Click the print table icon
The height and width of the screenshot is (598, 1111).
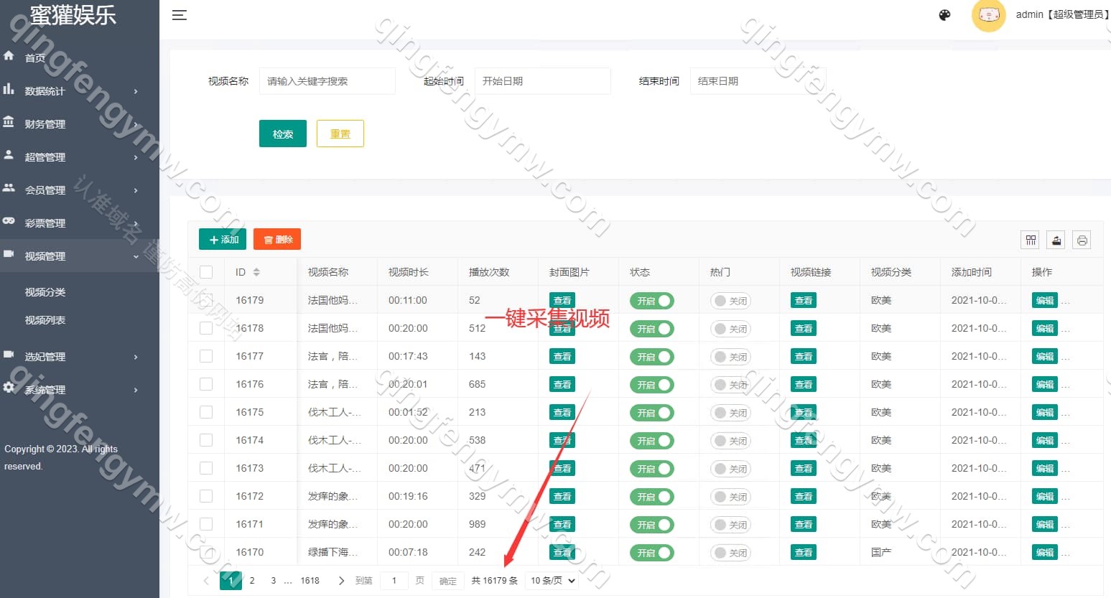(x=1082, y=240)
